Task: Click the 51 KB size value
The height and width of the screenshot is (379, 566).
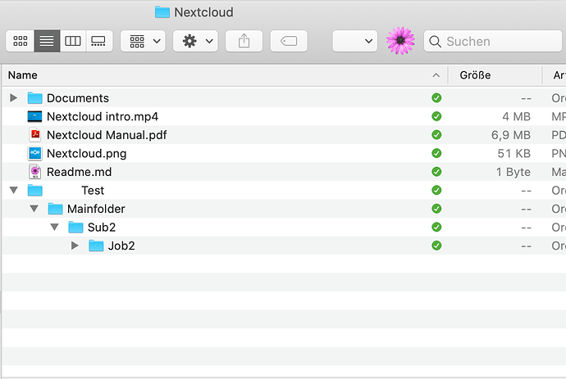Action: point(514,153)
